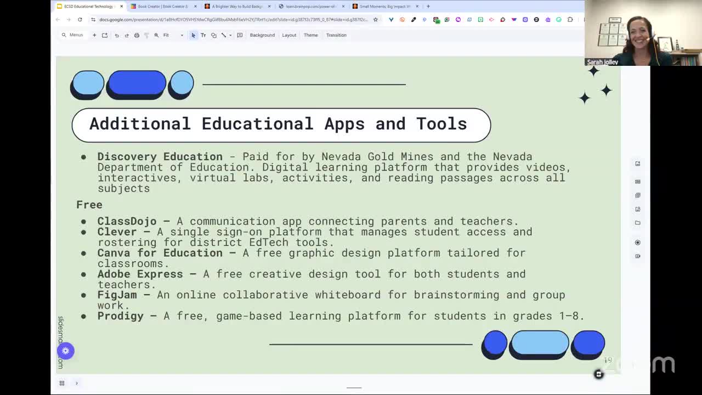Switch to the learn.brainpop.com tab
Viewport: 702px width, 395px height.
click(311, 6)
